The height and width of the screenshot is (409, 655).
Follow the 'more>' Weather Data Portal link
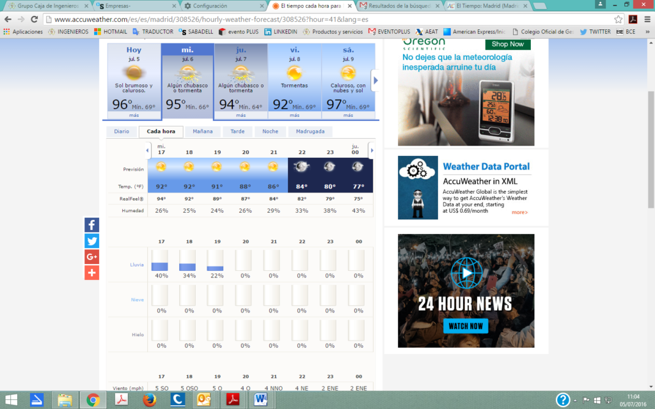tap(519, 212)
